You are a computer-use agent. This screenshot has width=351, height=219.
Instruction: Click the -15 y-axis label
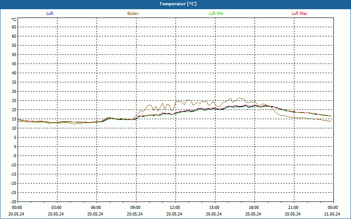[14, 174]
